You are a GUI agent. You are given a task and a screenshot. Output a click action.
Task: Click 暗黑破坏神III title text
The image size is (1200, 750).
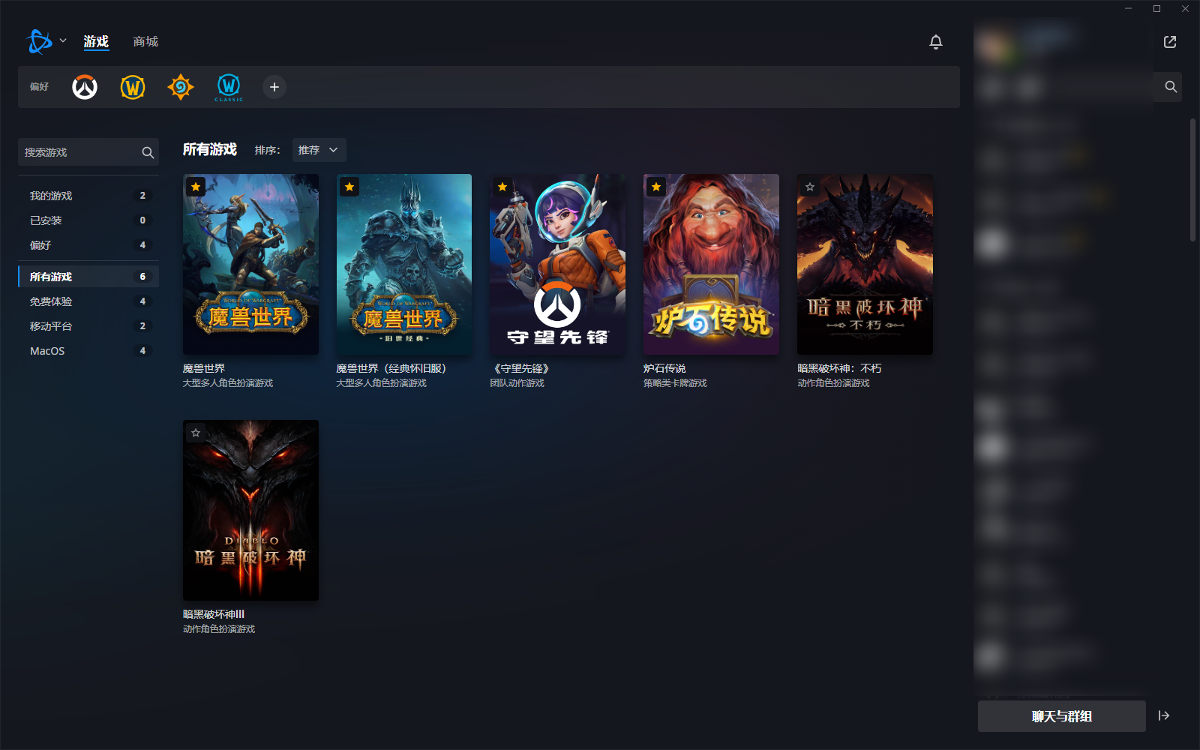[214, 614]
